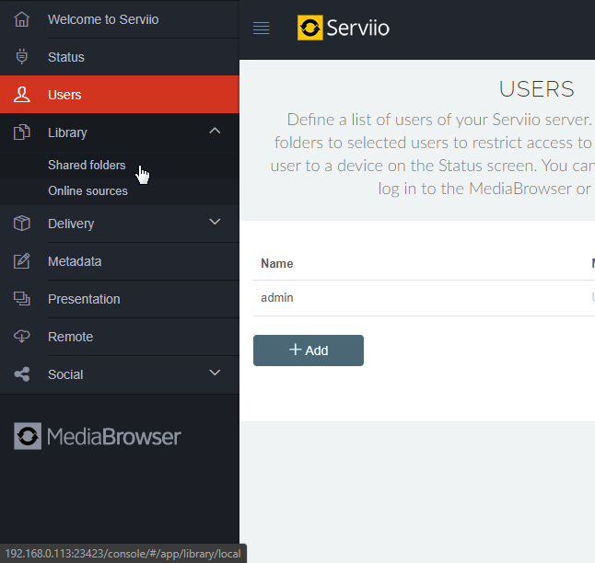Click the Name column header
The image size is (595, 563).
click(x=276, y=263)
